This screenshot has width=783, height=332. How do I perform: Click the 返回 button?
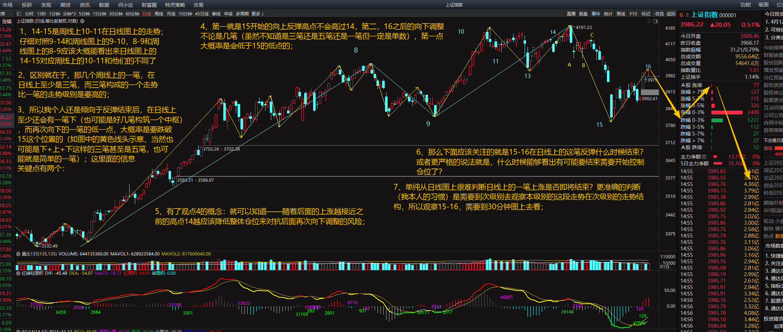[x=671, y=14]
